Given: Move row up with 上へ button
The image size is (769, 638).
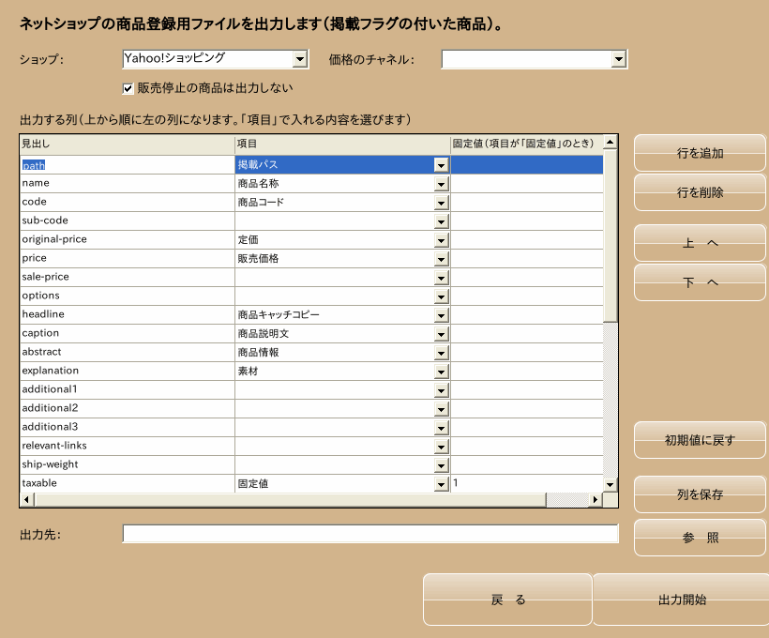Looking at the screenshot, I should pos(700,243).
